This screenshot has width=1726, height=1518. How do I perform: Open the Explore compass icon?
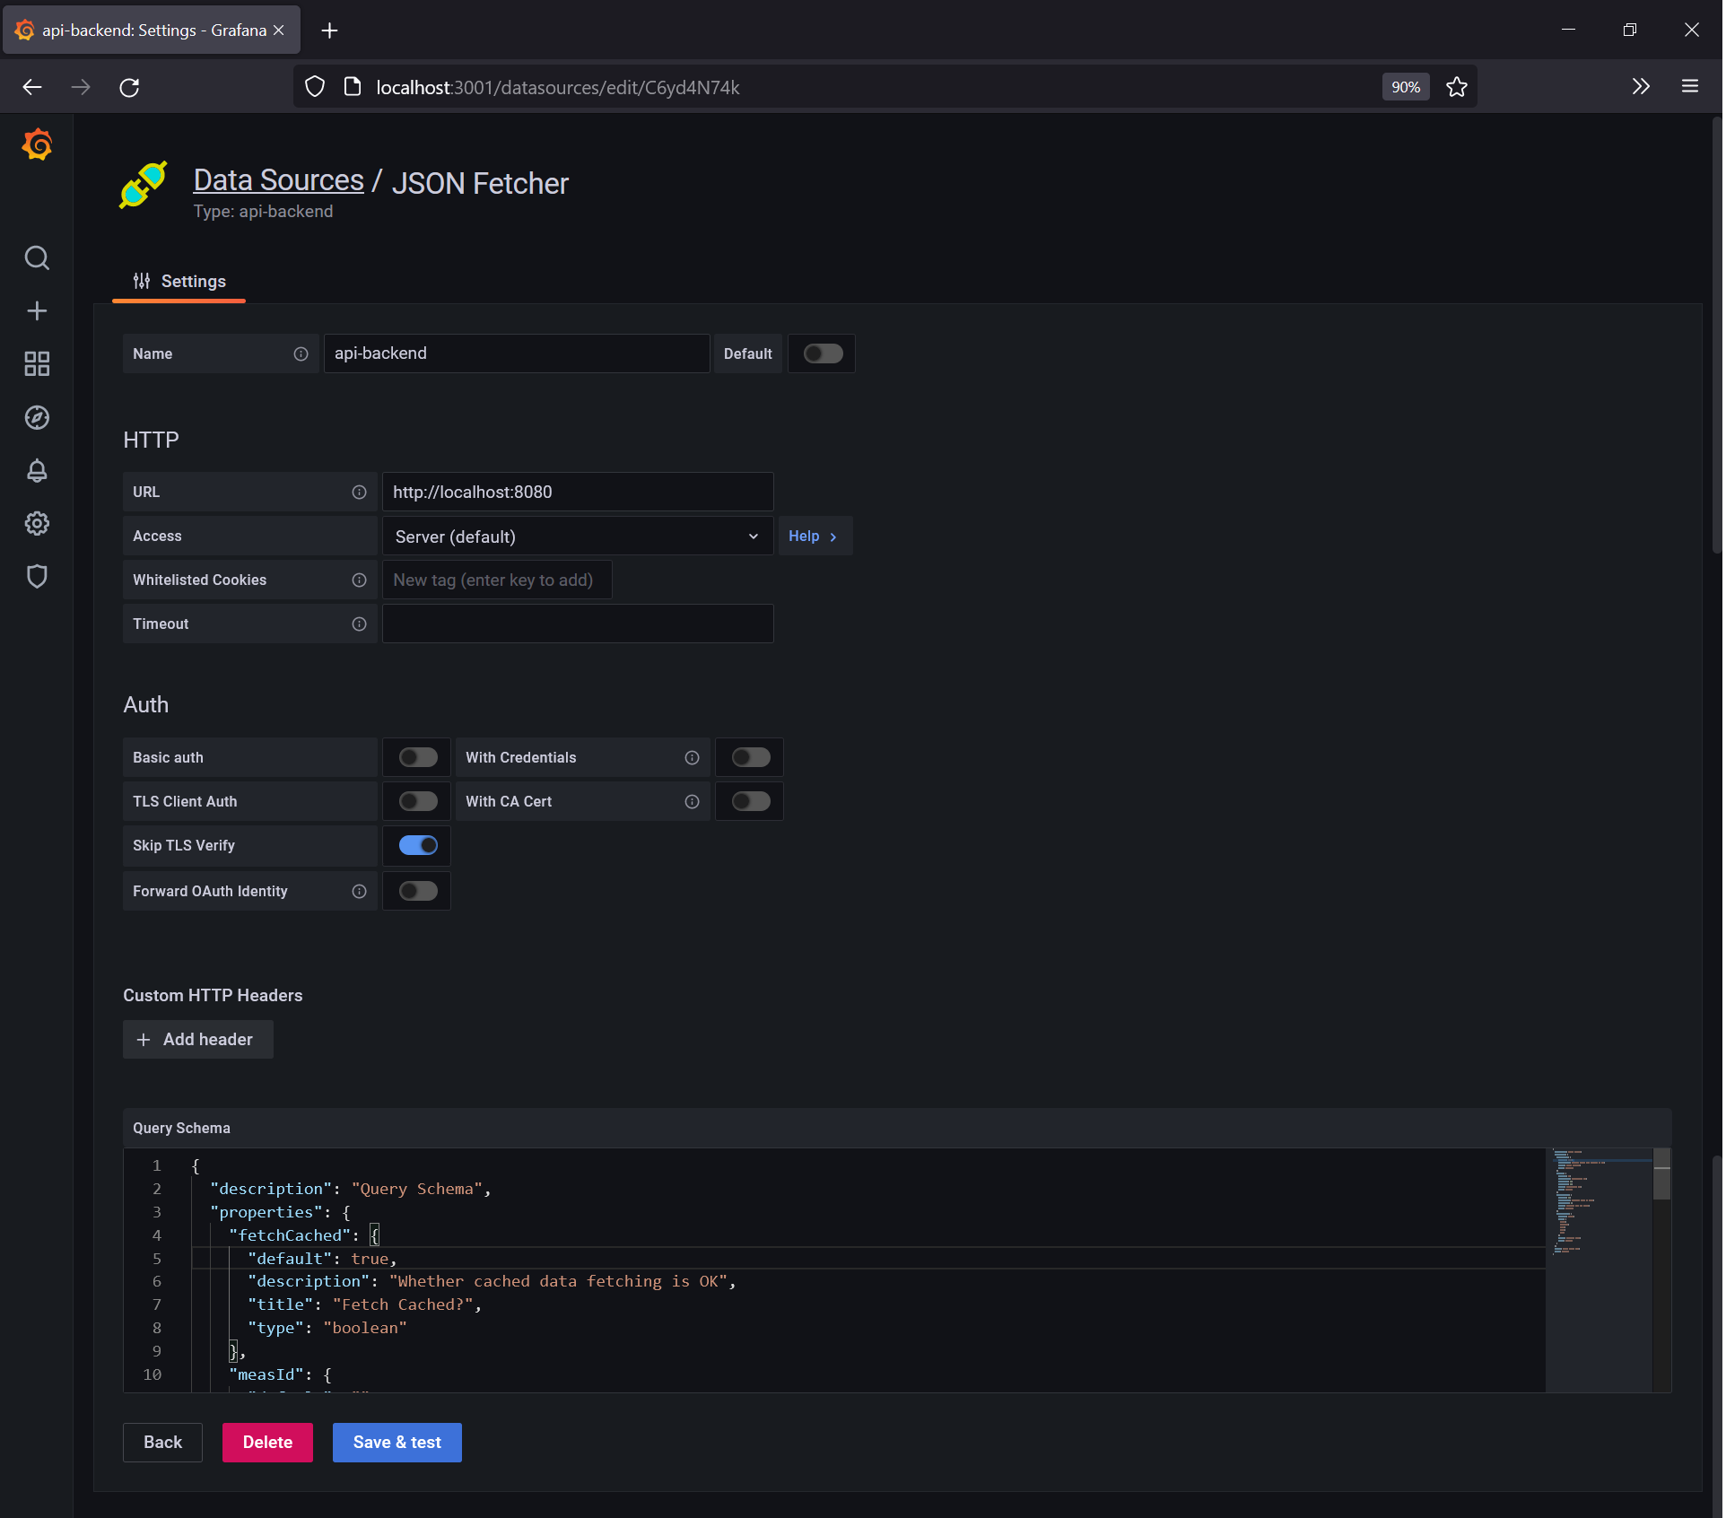(x=37, y=417)
